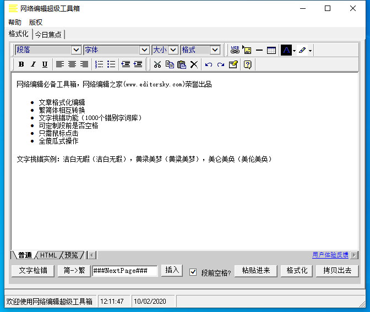Toggle italic formatting
This screenshot has height=312, width=370.
tap(33, 64)
